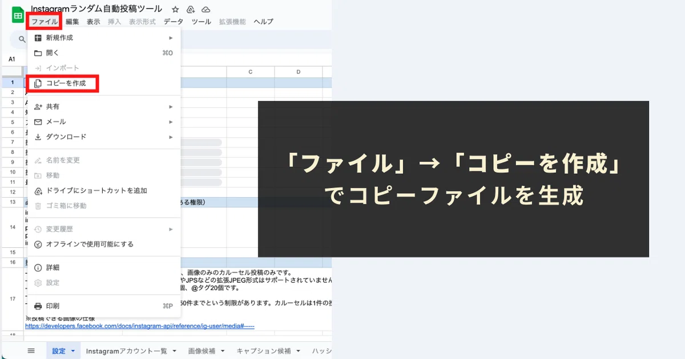
Task: Choose 開く from the file menu
Action: (x=104, y=53)
